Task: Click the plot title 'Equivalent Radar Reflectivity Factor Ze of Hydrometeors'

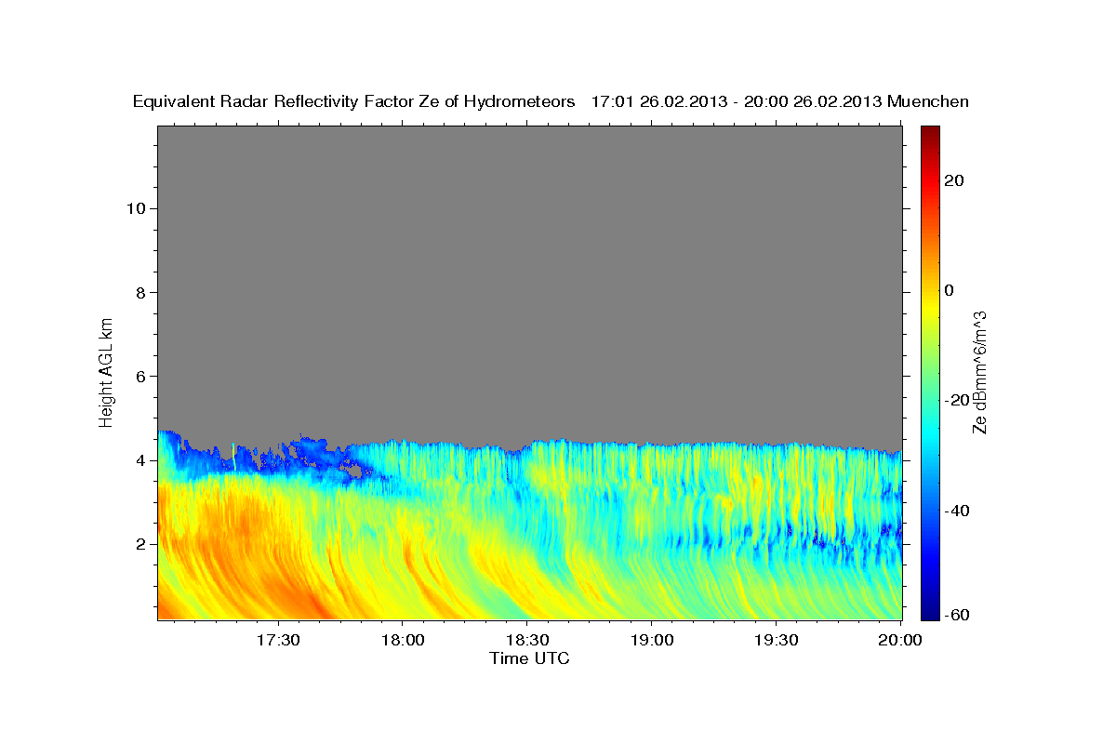Action: pos(354,101)
